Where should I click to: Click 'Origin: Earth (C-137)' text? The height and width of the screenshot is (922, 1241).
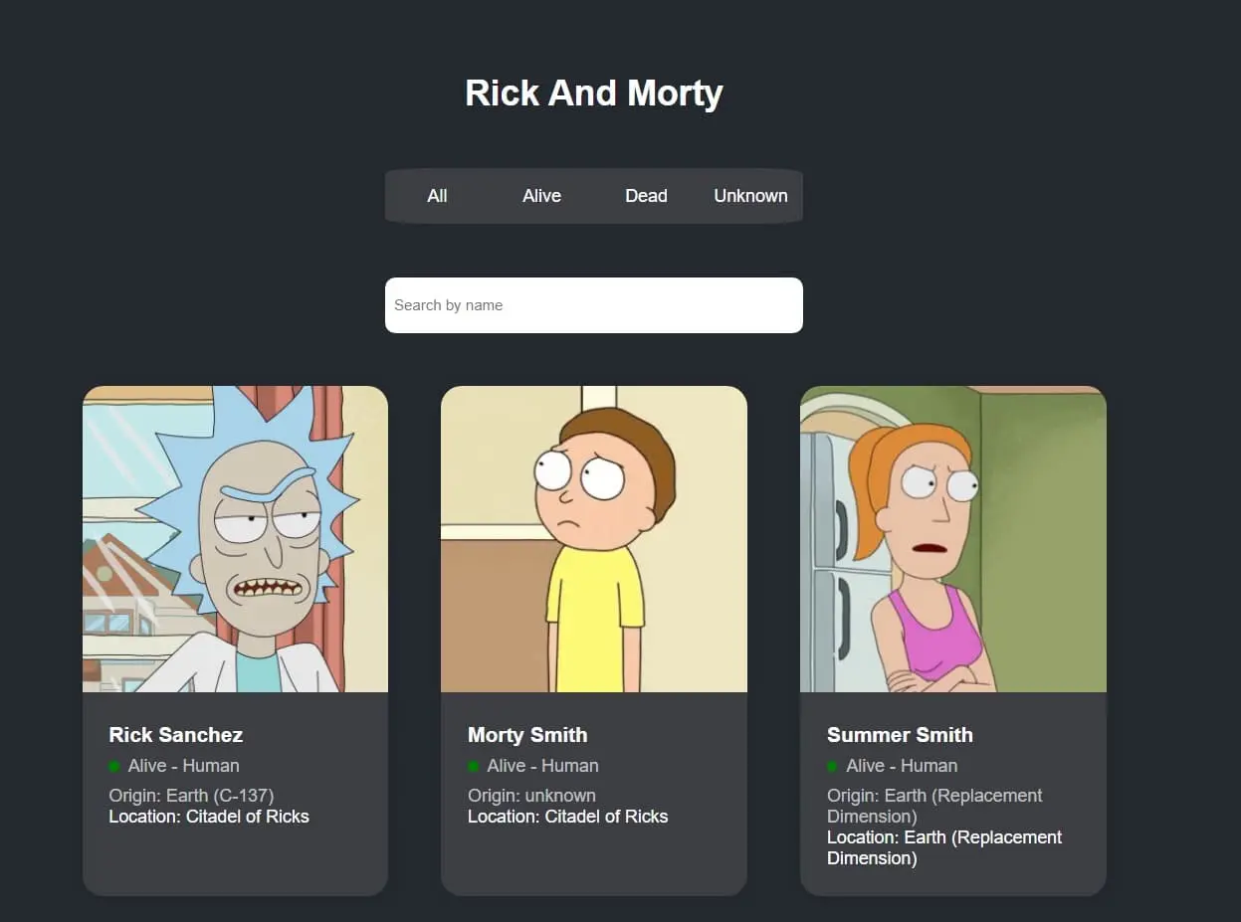point(191,796)
